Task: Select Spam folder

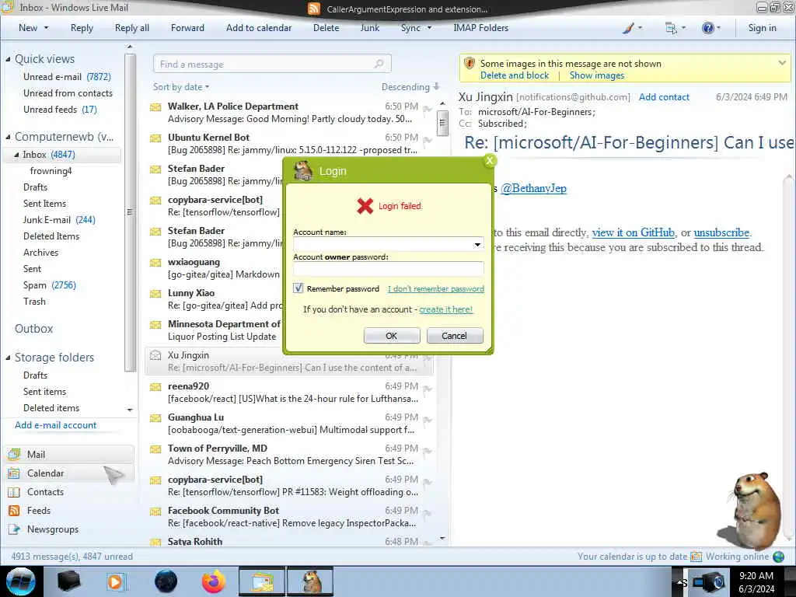Action: 49,285
